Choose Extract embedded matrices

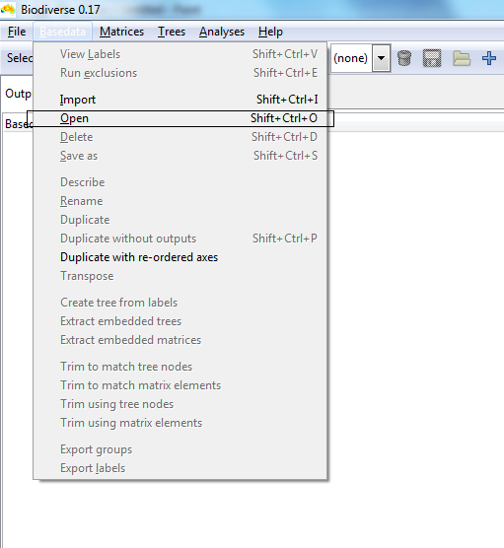pos(180,340)
